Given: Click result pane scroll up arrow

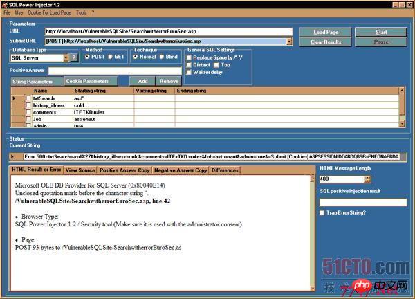Looking at the screenshot, I should coord(313,179).
